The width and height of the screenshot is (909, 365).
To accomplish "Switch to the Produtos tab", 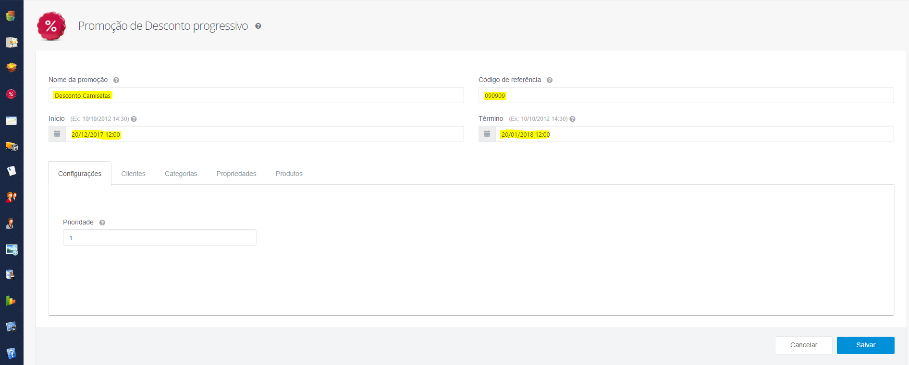I will [289, 174].
